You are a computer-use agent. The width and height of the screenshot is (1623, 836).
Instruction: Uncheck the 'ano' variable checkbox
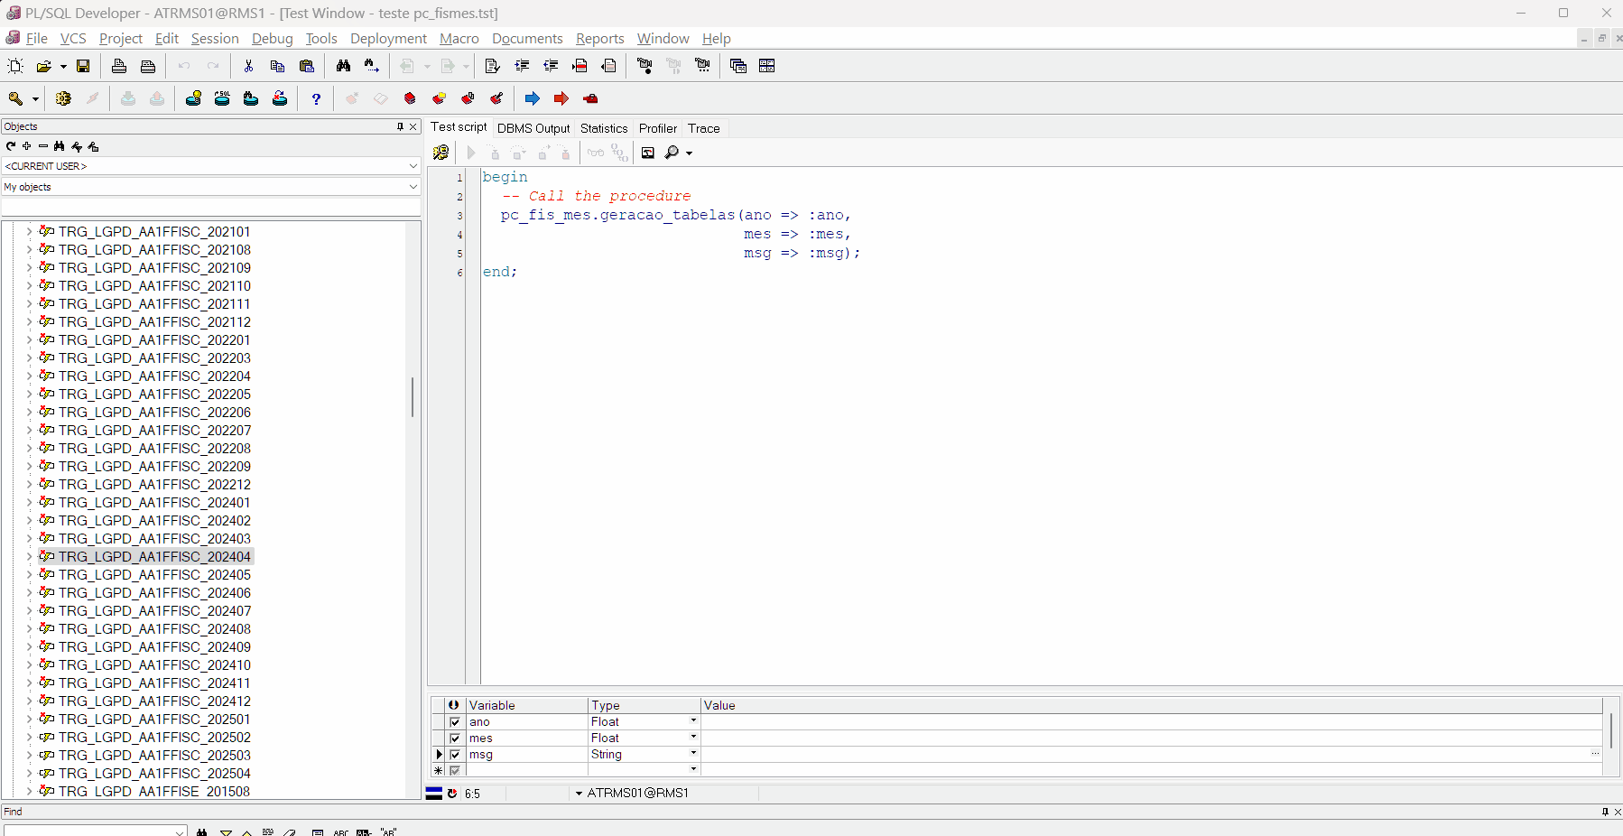pyautogui.click(x=455, y=722)
